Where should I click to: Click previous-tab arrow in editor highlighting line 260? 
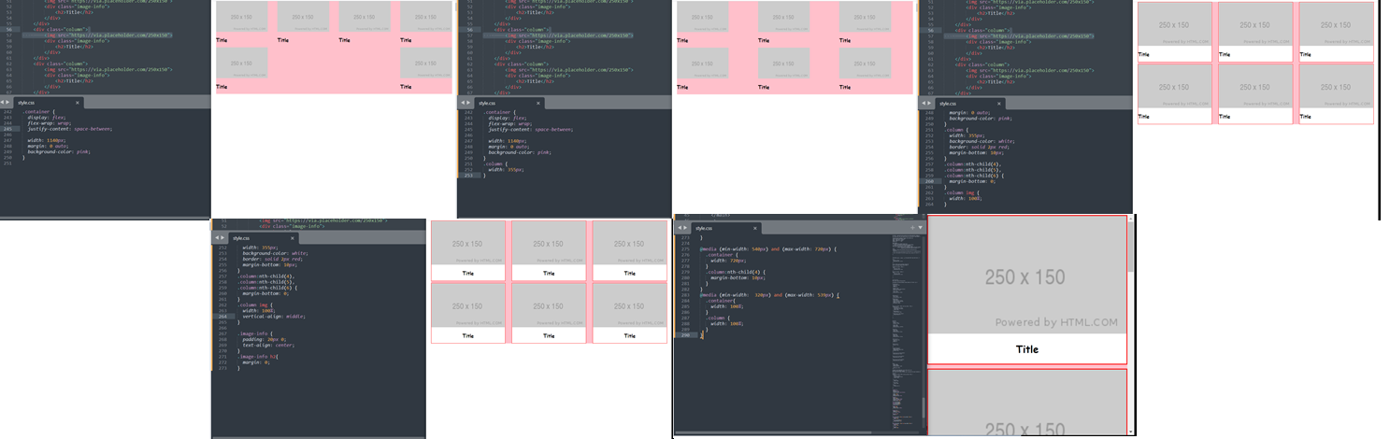coord(924,103)
